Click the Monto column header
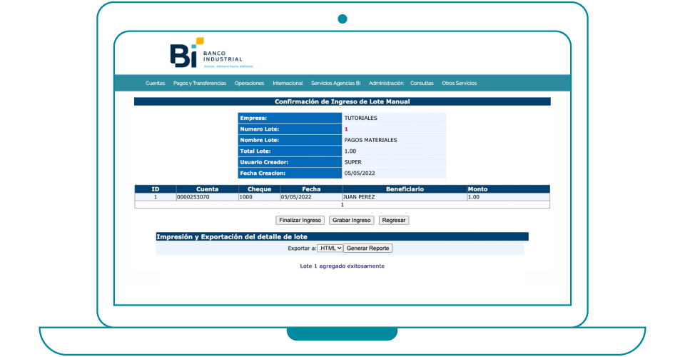This screenshot has height=357, width=685. click(477, 189)
